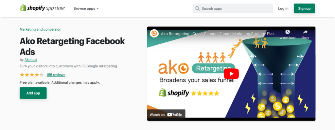Open the 155 reviews link
The width and height of the screenshot is (335, 130).
coord(56,75)
